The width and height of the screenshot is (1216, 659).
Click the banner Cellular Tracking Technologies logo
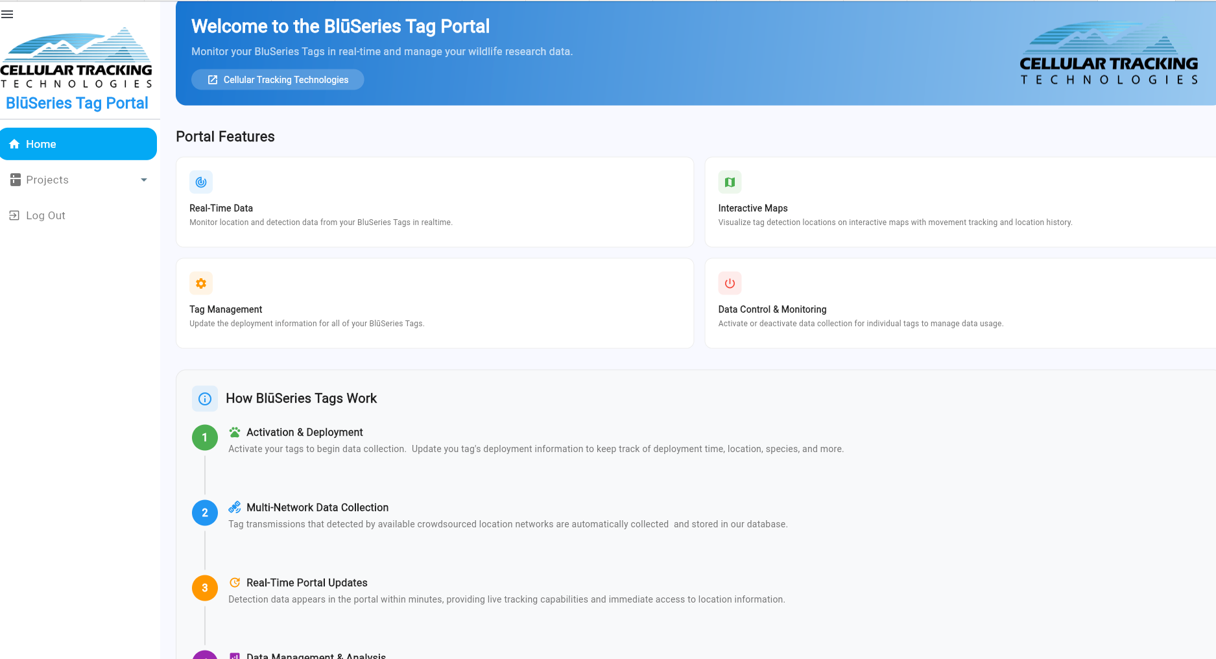tap(1108, 54)
